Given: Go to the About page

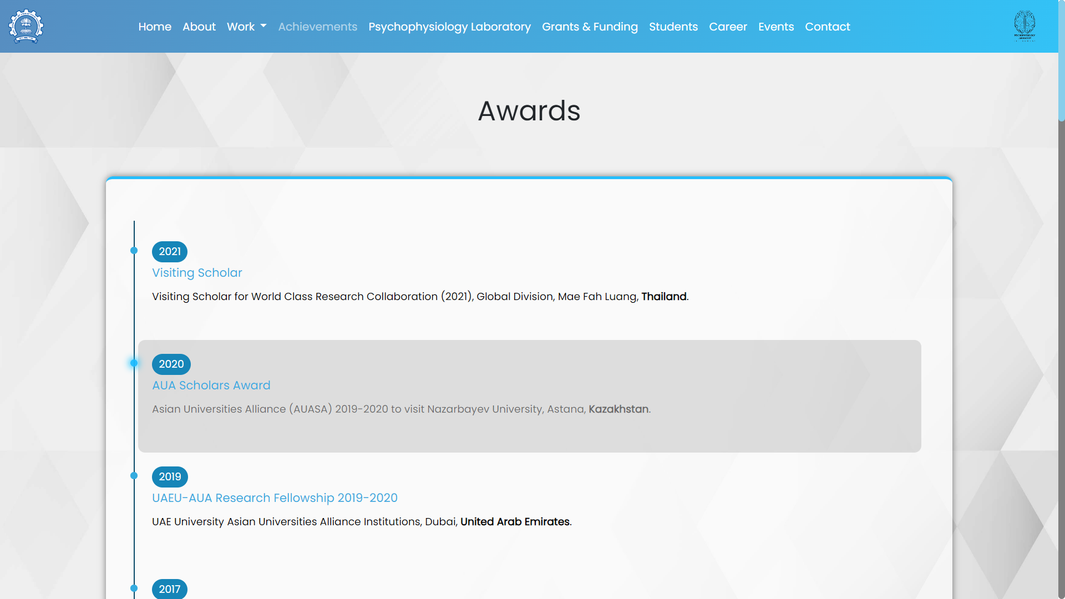Looking at the screenshot, I should [x=199, y=27].
